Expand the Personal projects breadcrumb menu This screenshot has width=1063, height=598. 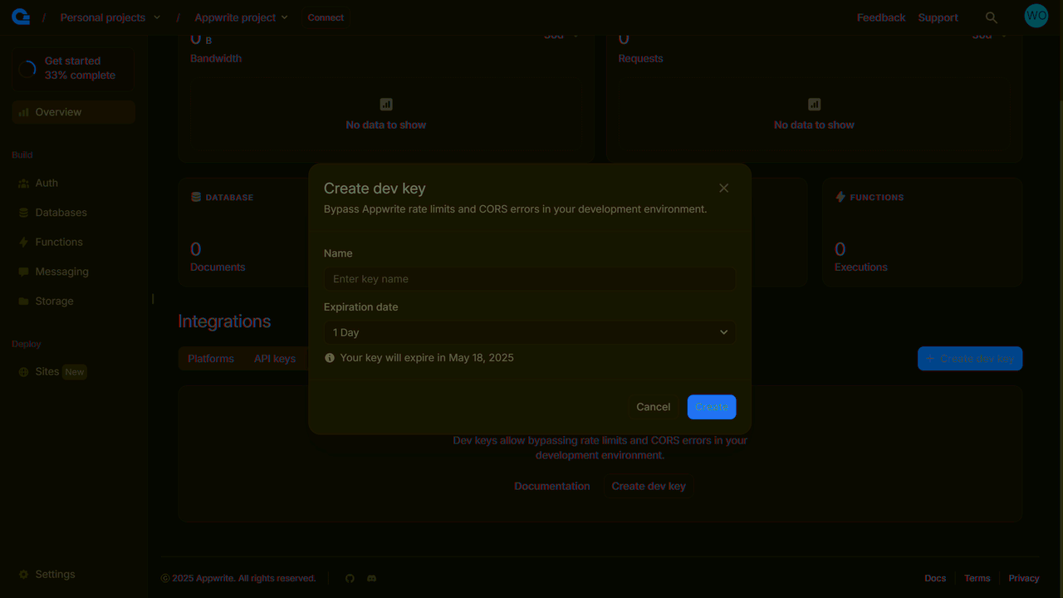(x=110, y=17)
